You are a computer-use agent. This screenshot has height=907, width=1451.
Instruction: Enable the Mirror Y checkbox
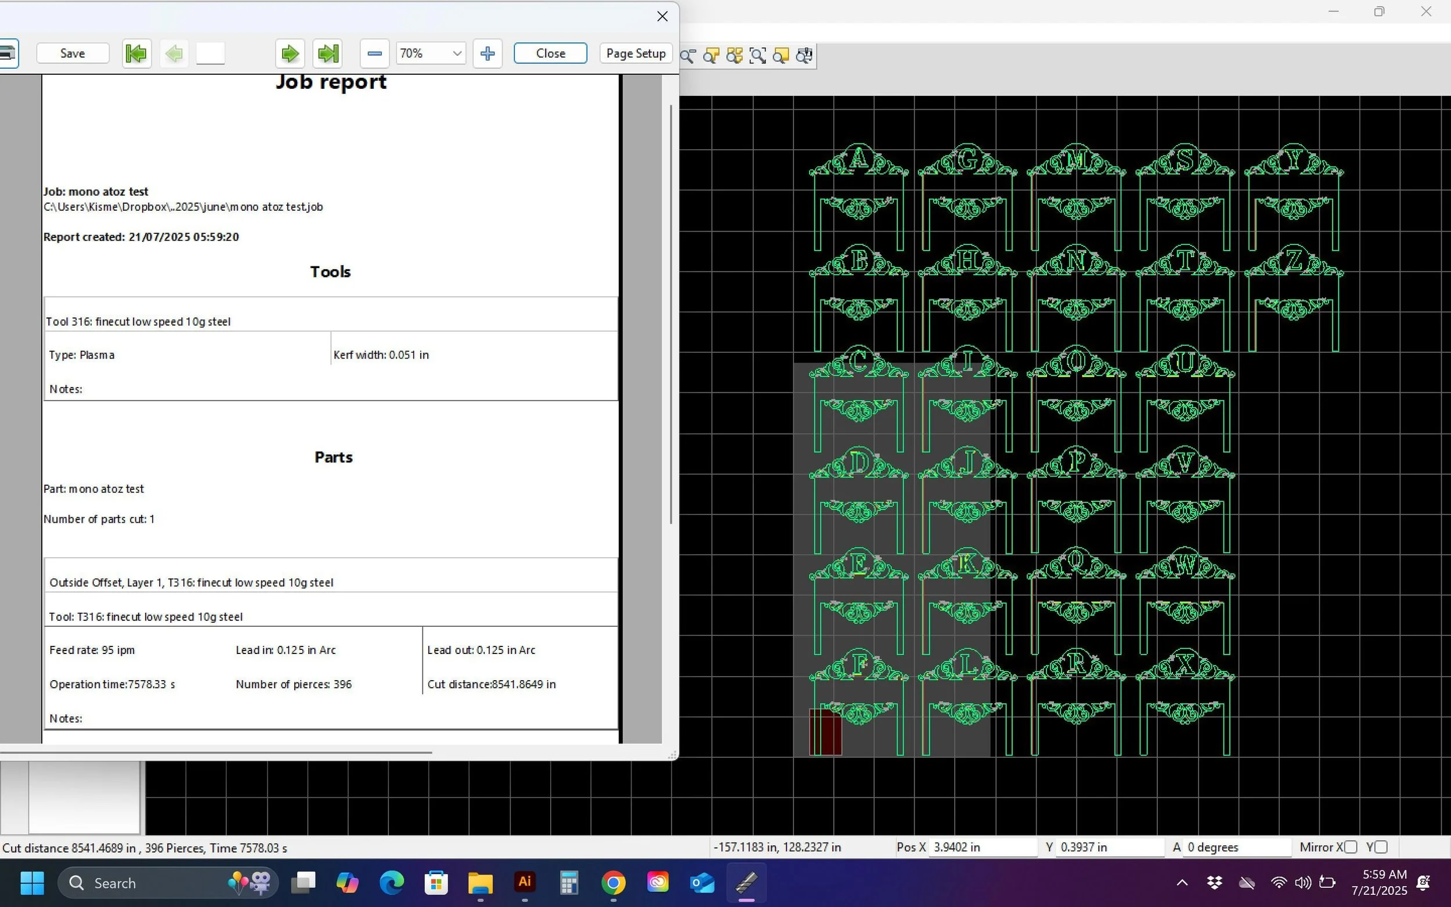click(1381, 847)
